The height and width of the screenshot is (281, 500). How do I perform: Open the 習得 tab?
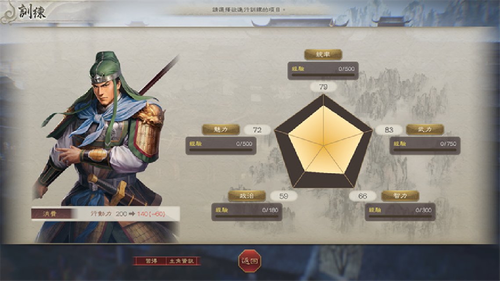(151, 261)
